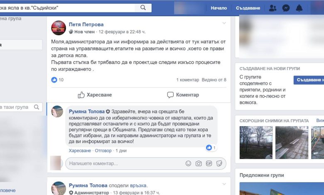The width and height of the screenshot is (324, 195).
Task: Insert an emoji in the comment box
Action: [188, 163]
